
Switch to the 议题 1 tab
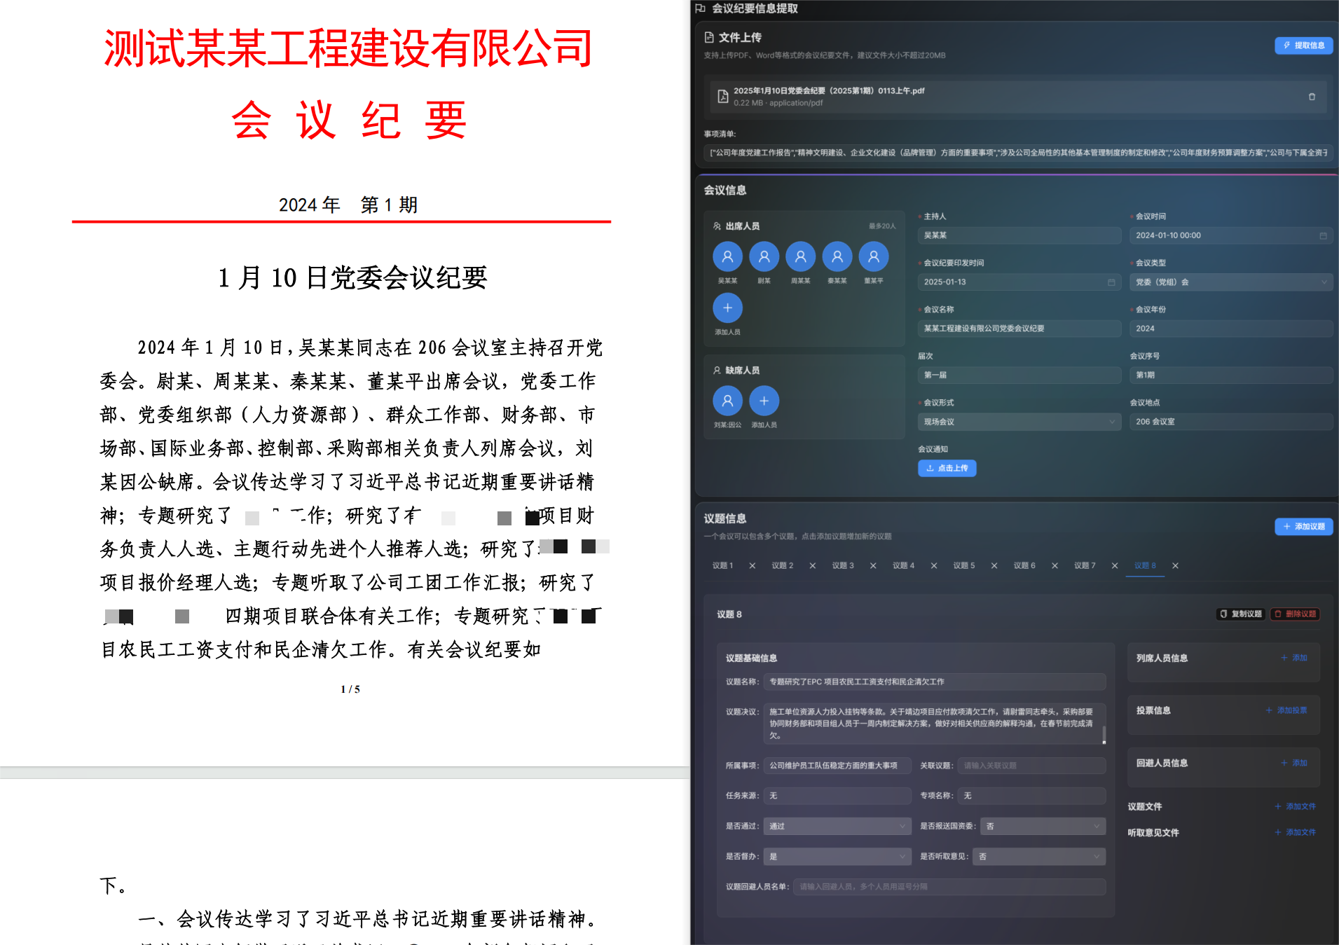click(x=722, y=566)
